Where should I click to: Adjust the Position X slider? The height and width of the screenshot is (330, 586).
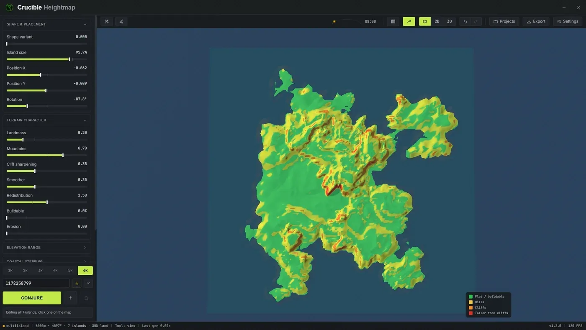[47, 75]
